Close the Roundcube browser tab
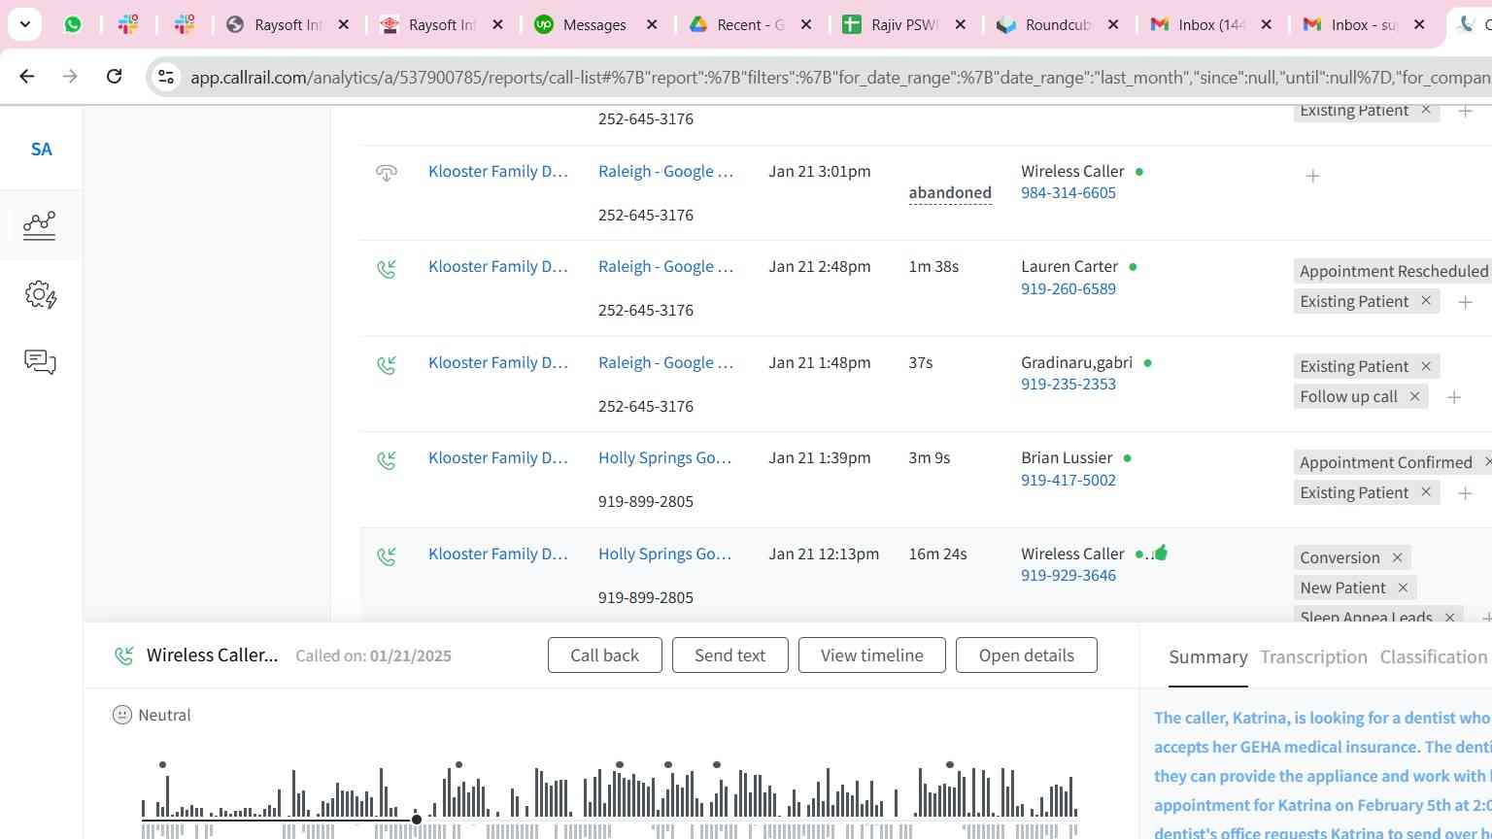This screenshot has height=839, width=1492. click(x=1113, y=24)
